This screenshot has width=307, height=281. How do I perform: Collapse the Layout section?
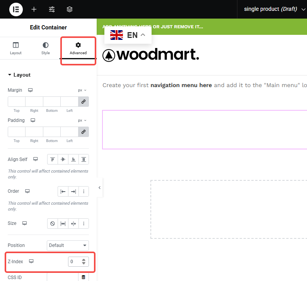(x=10, y=75)
